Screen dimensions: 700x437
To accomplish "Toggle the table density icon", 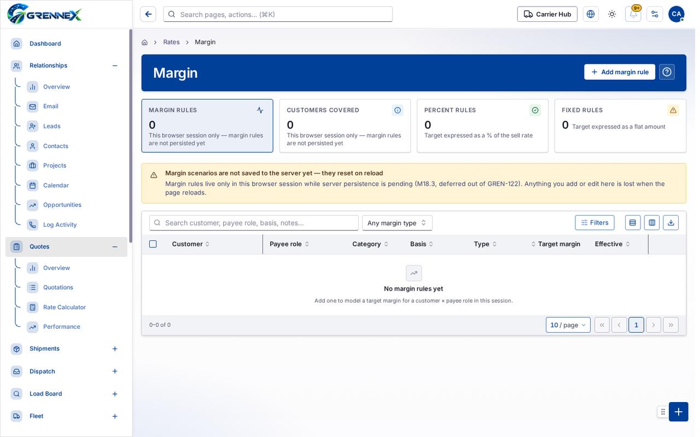I will point(633,223).
